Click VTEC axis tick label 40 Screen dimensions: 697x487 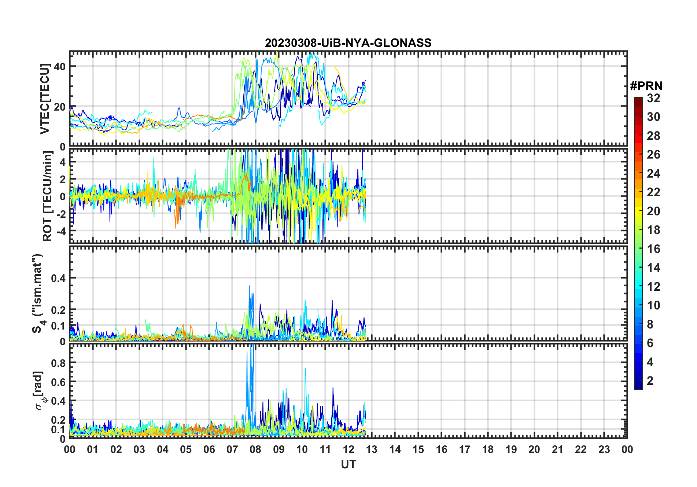[x=60, y=67]
